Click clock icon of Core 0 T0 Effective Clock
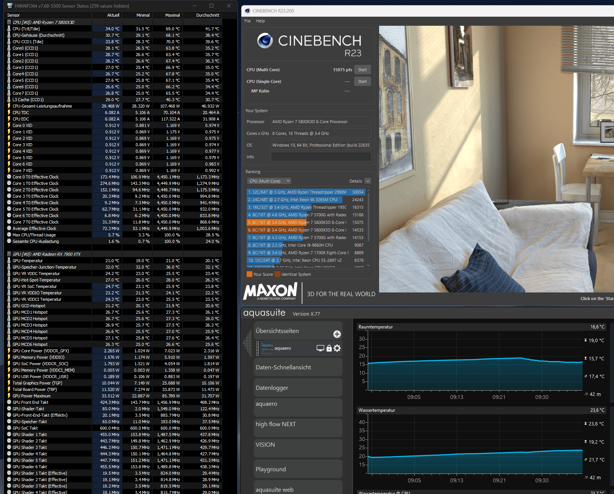 click(9, 177)
